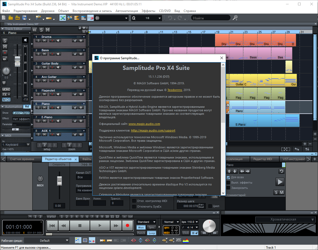Toggle the Click metronome button
Viewport: 318px width, 250px height.
point(186,233)
